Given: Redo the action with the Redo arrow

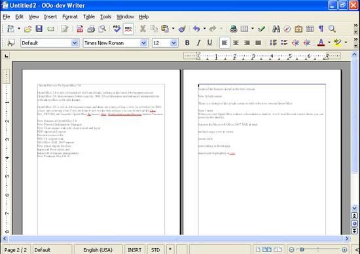Looking at the screenshot, I should (213, 29).
